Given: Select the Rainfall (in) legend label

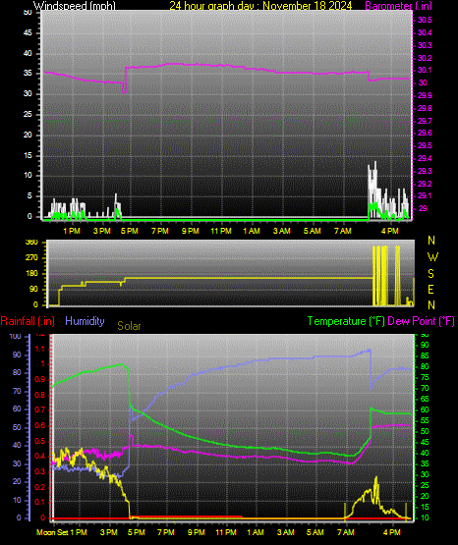Looking at the screenshot, I should pyautogui.click(x=28, y=321).
